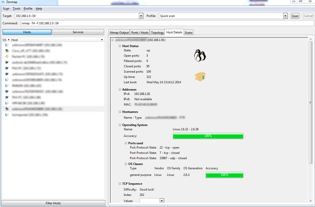Viewport: 315px width, 207px height.
Task: Click the OS icon beside homeportal host
Action: [7, 115]
